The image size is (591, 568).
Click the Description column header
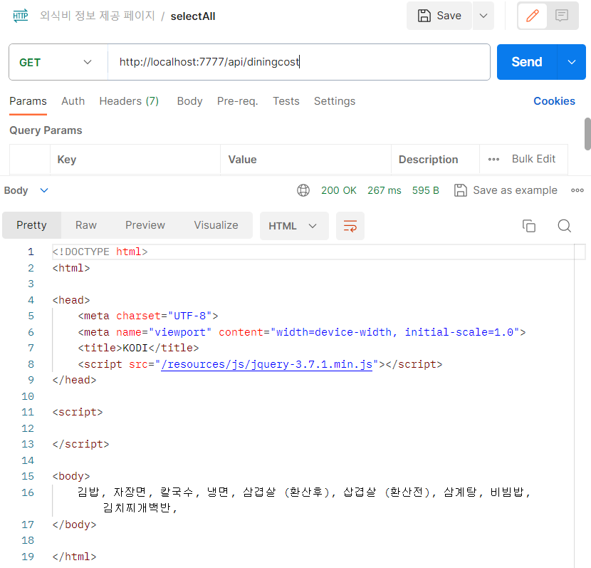coord(428,160)
